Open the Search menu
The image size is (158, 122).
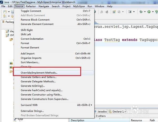(x=56, y=6)
